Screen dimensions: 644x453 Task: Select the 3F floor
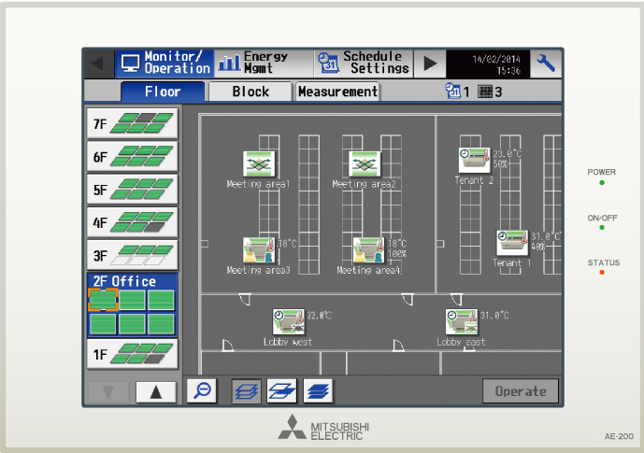coord(132,255)
